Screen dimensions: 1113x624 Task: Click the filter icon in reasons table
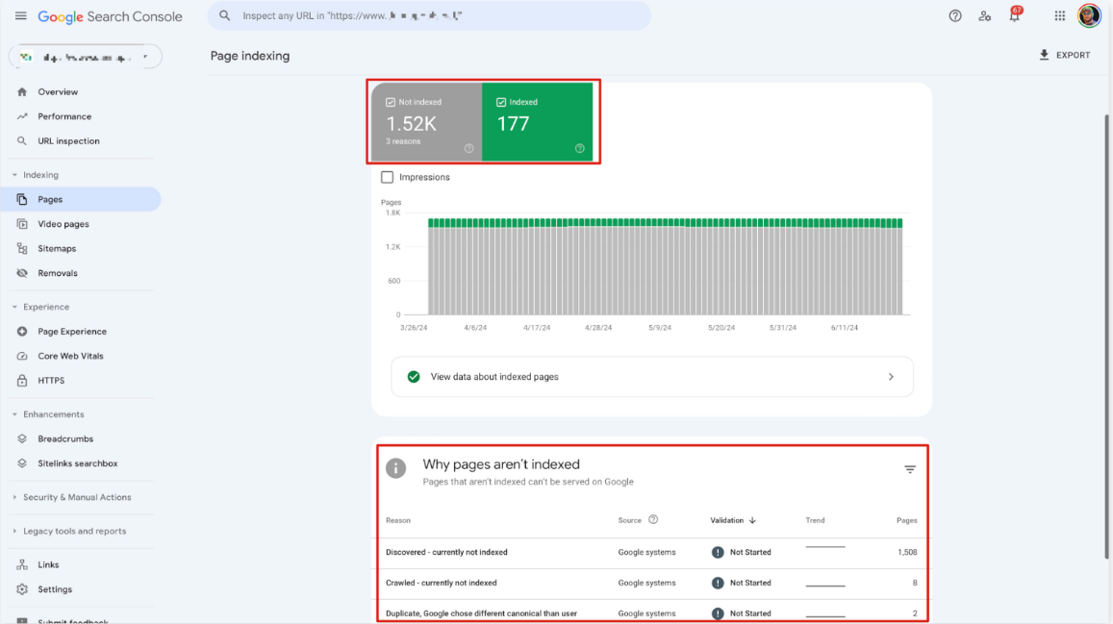pyautogui.click(x=910, y=469)
